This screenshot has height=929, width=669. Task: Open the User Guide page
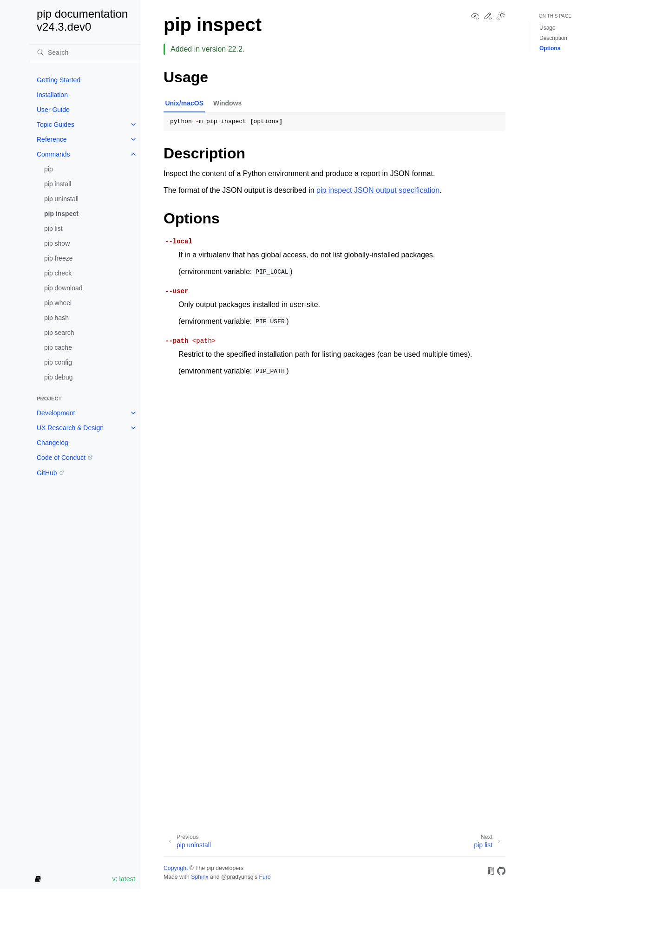[x=53, y=110]
